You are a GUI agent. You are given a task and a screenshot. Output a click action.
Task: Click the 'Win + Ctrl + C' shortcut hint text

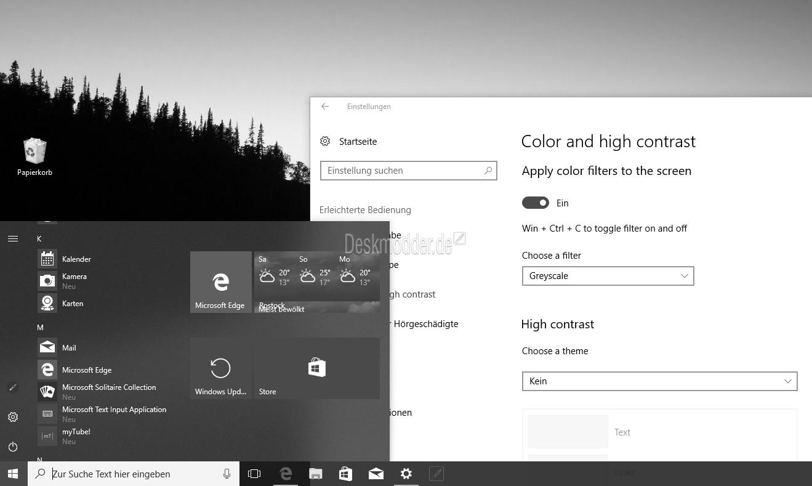[x=605, y=229]
